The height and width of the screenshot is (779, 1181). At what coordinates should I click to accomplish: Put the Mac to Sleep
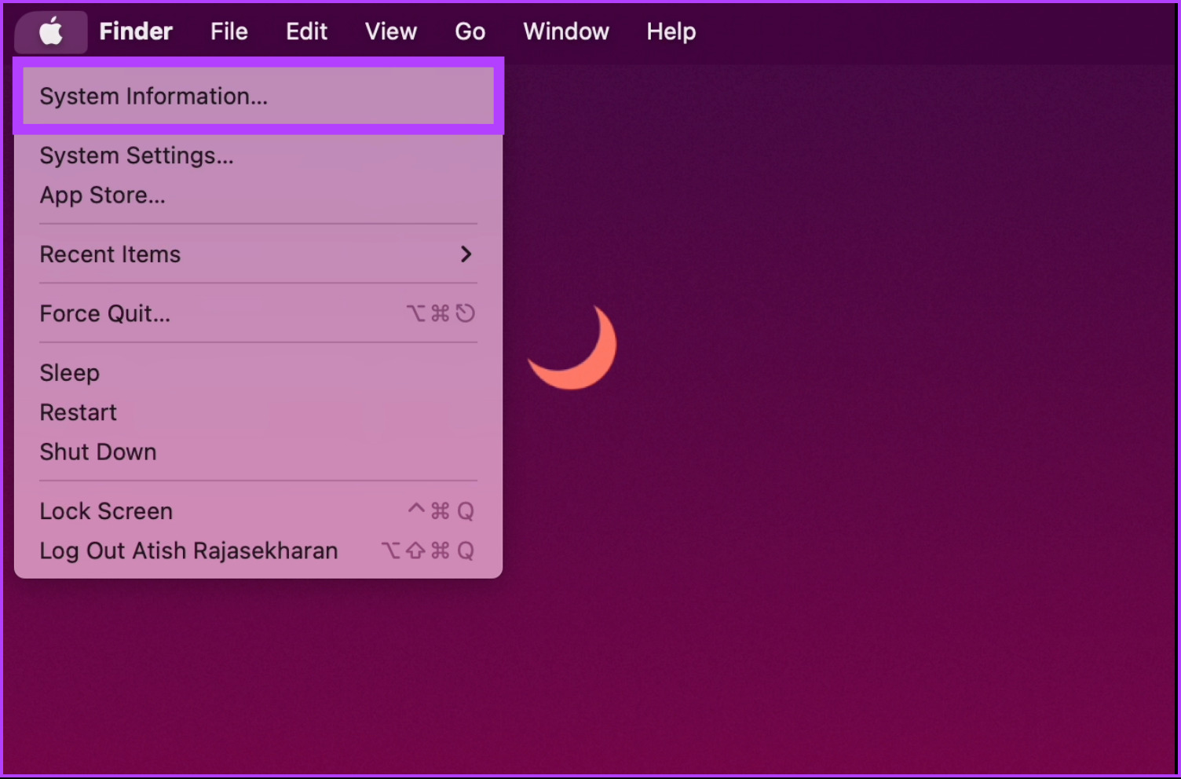tap(69, 372)
